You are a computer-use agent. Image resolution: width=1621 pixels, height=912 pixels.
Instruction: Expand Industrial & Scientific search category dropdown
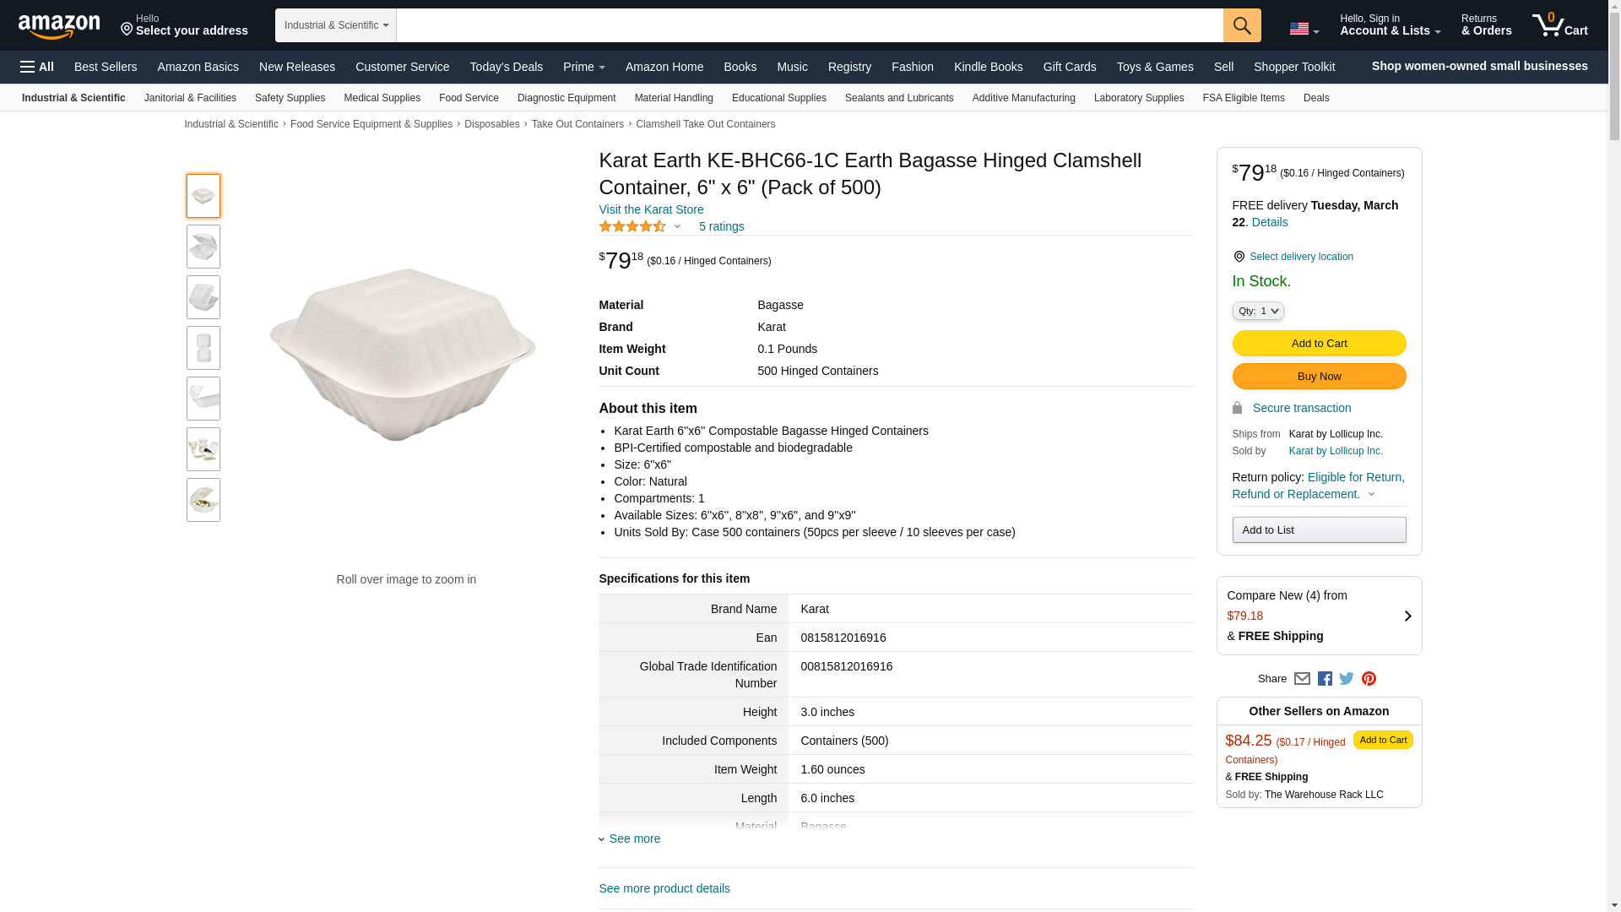336,25
